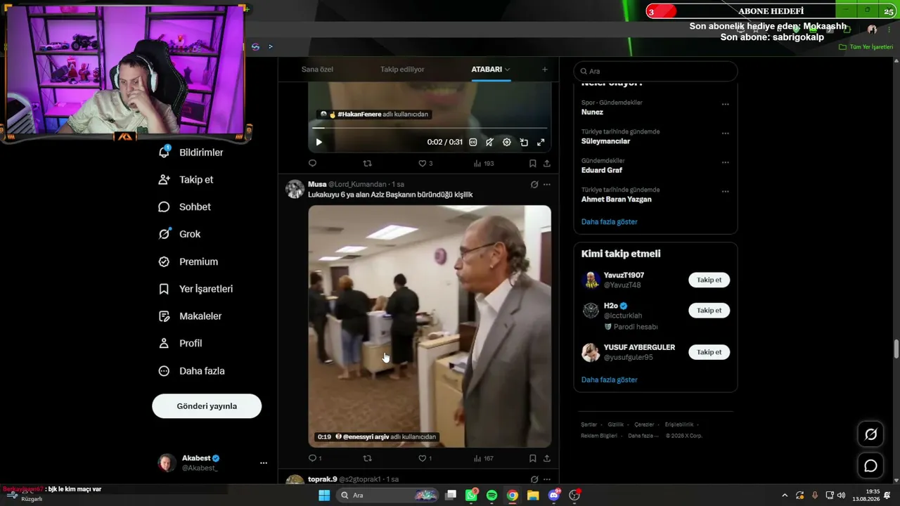Viewport: 900px width, 506px height.
Task: Seek on the 0:31 video progress bar
Action: 430,128
